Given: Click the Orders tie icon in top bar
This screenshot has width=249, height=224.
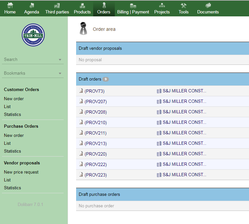Looking at the screenshot, I should pos(104,5).
